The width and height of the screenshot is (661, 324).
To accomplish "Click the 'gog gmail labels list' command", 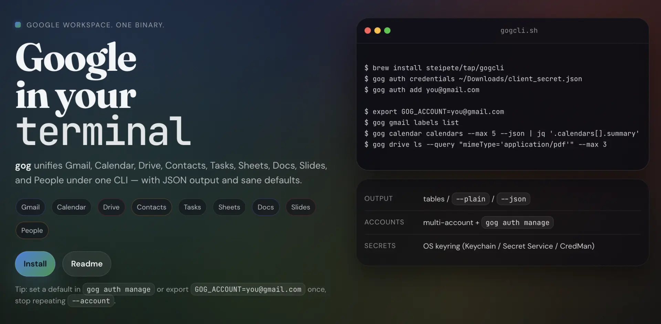I will [x=411, y=123].
